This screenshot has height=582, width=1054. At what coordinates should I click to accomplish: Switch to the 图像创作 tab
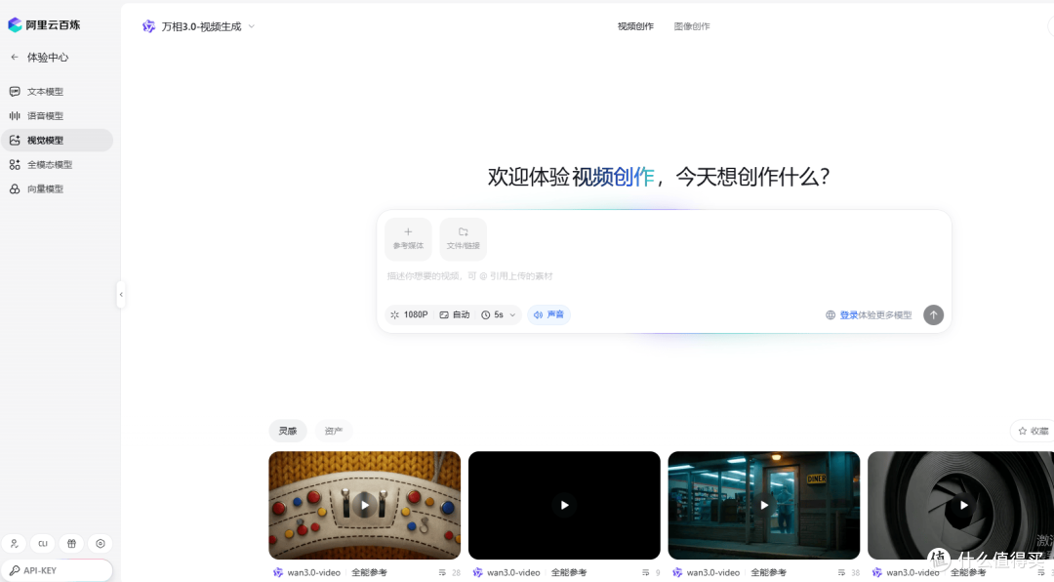pos(692,26)
